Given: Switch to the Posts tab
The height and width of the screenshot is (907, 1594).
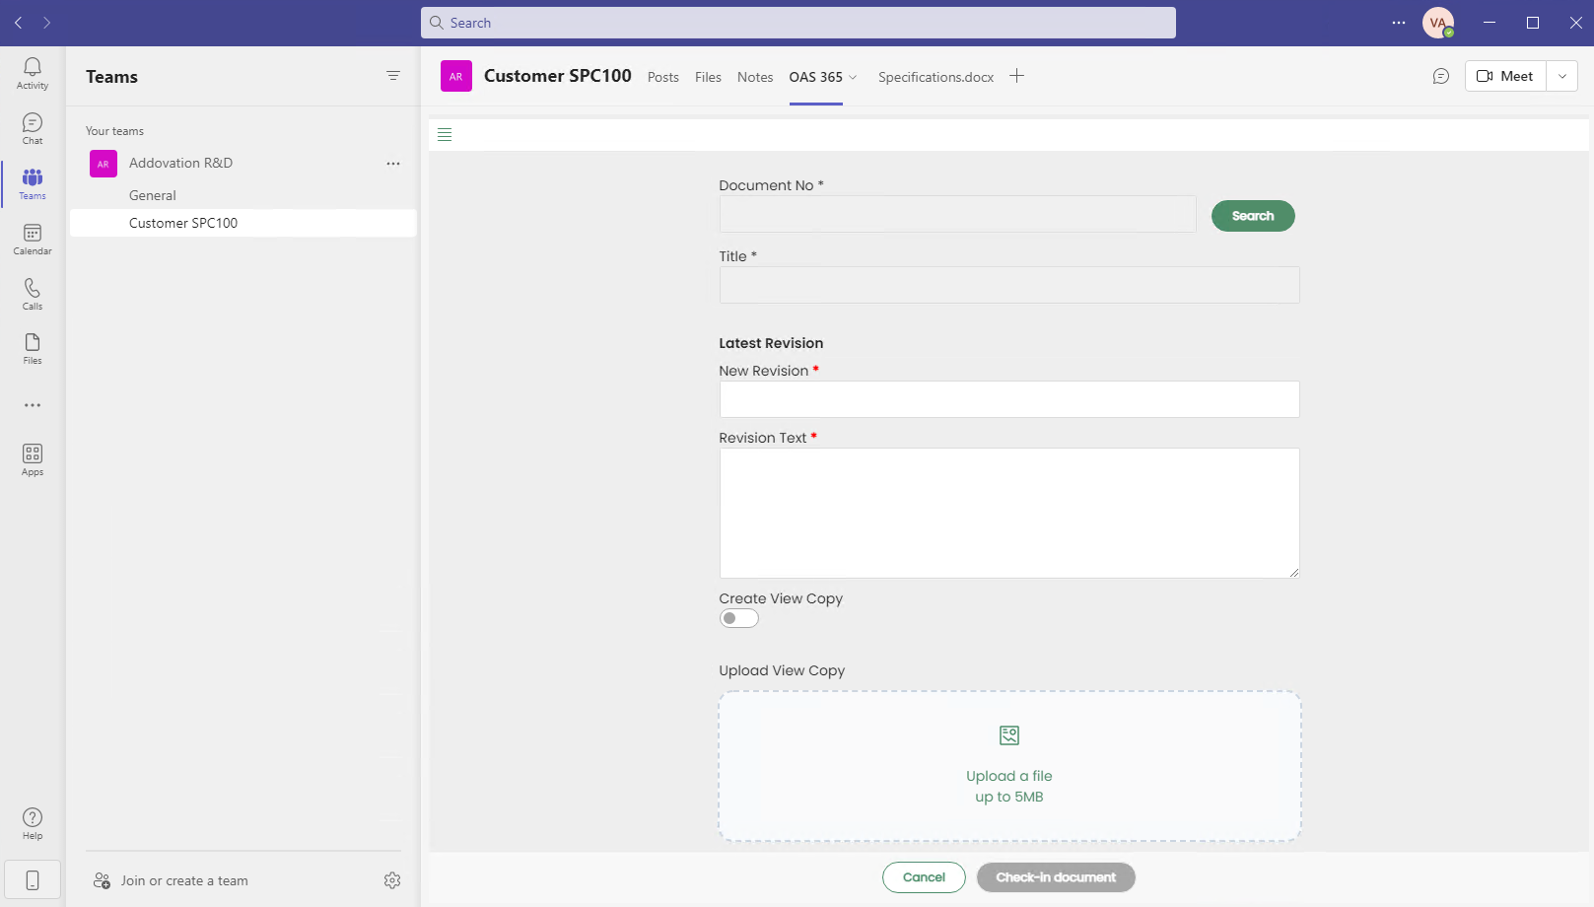Looking at the screenshot, I should (662, 77).
